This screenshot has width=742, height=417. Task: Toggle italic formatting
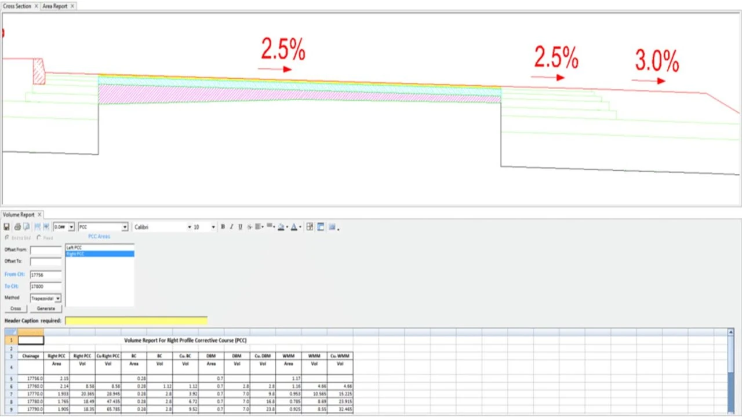[x=231, y=227]
